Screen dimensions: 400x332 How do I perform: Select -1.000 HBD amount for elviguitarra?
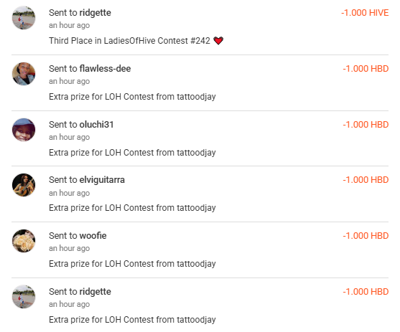pos(366,180)
